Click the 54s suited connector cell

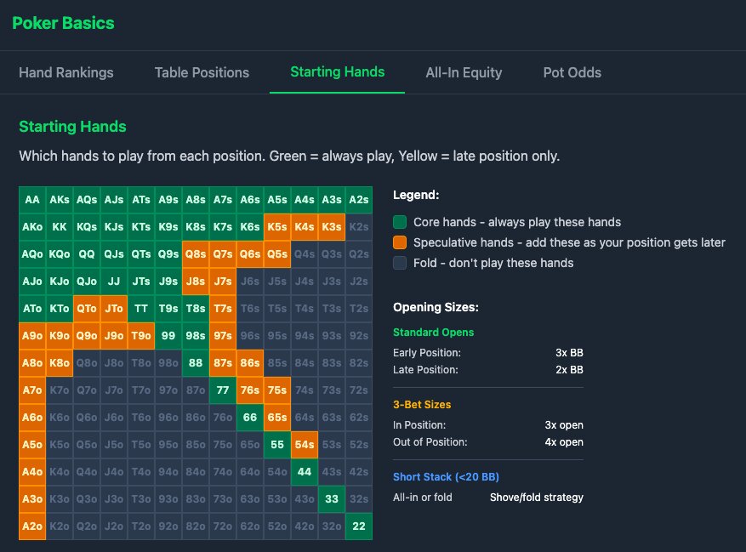[305, 445]
